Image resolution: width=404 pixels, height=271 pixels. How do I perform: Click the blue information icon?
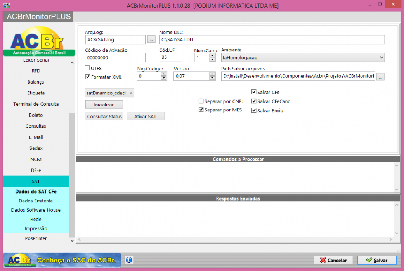(x=129, y=260)
